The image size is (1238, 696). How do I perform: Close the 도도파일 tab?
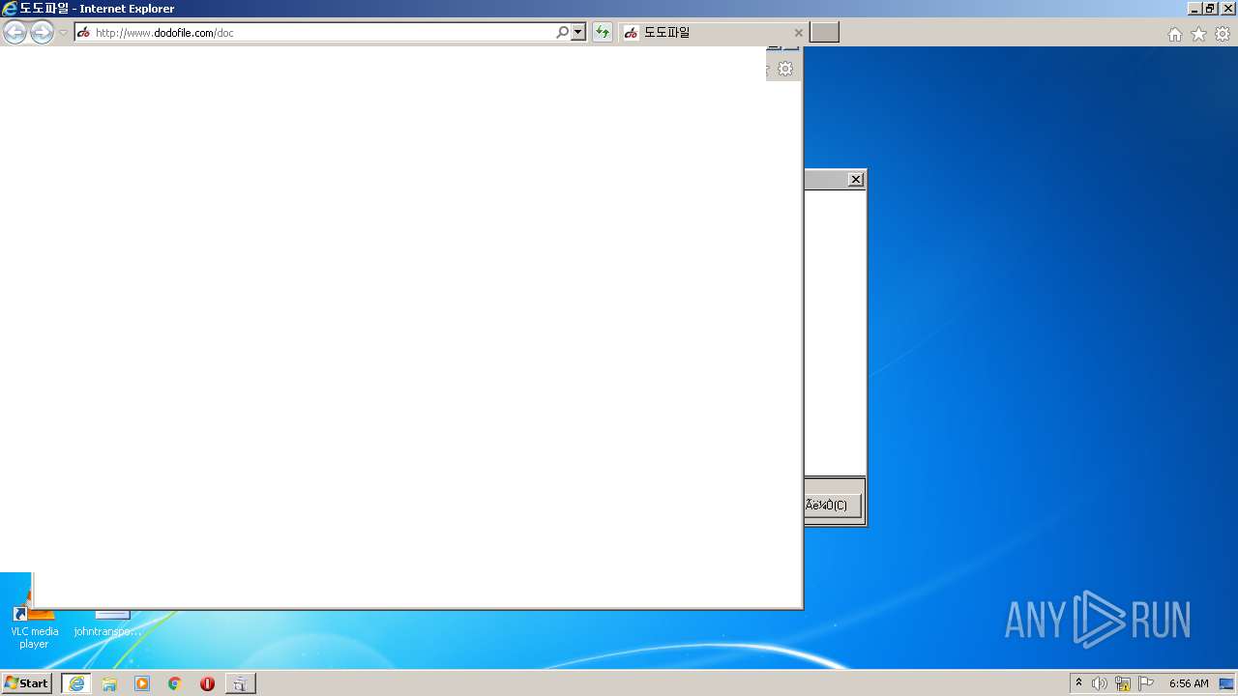[x=798, y=33]
